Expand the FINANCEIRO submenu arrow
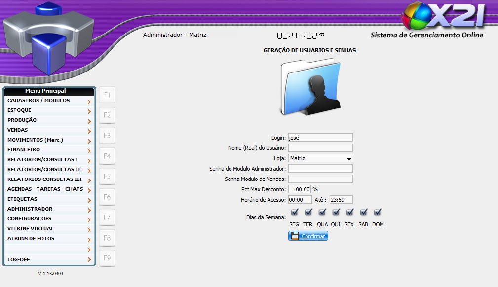The height and width of the screenshot is (287, 498). coord(89,151)
